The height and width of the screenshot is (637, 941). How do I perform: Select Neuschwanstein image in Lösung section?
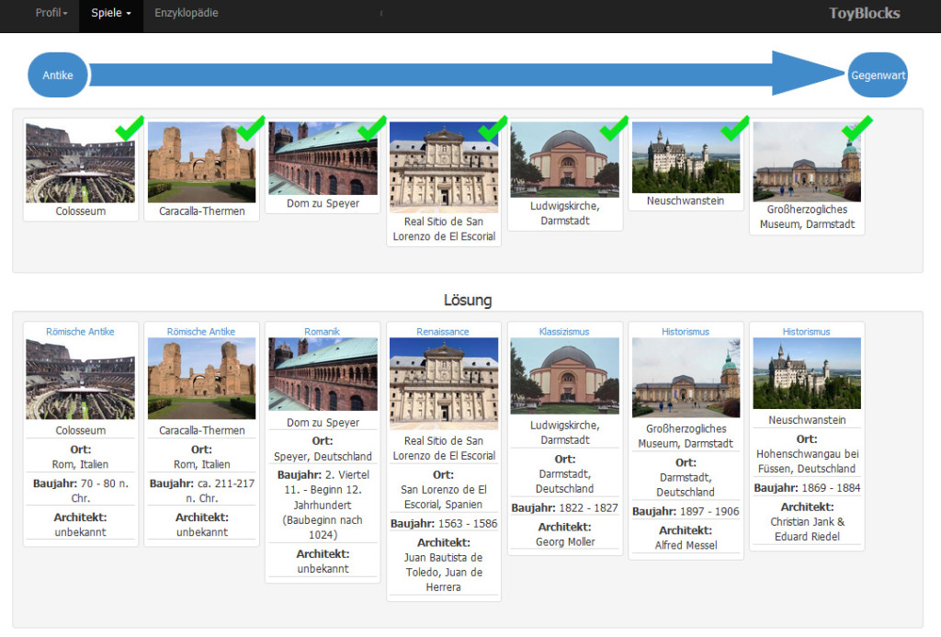pos(806,373)
